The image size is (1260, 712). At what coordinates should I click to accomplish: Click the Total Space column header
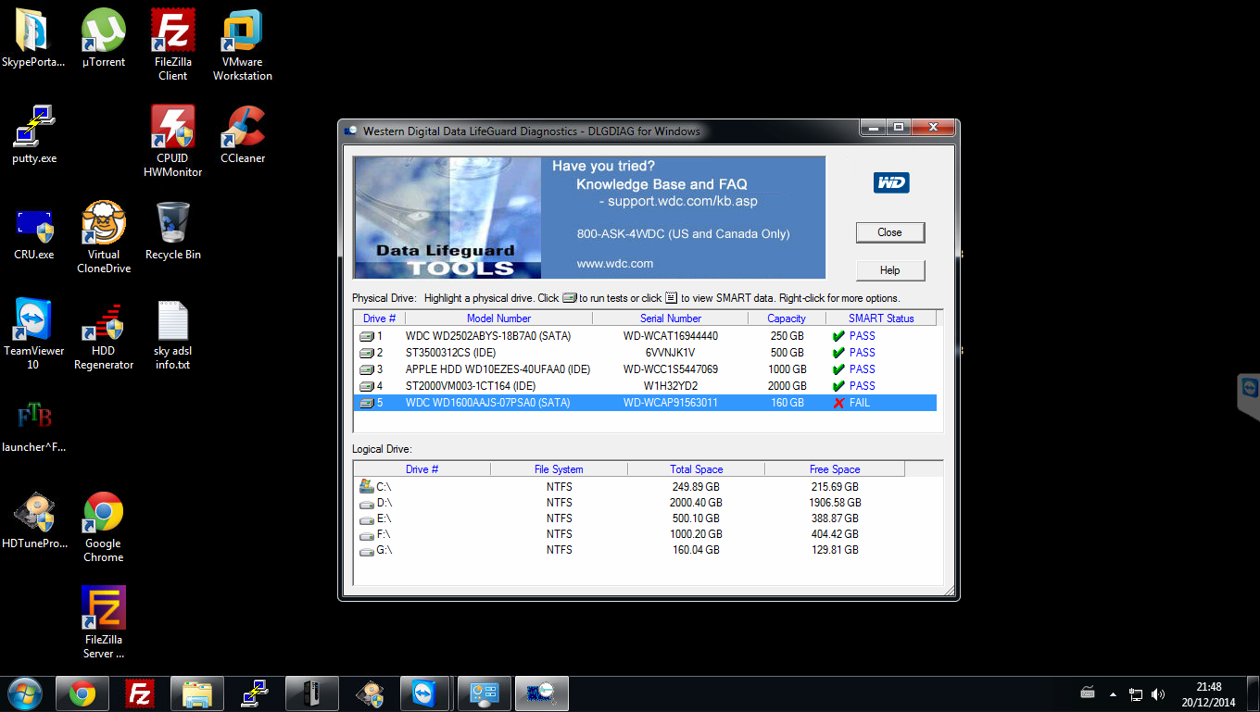coord(697,469)
